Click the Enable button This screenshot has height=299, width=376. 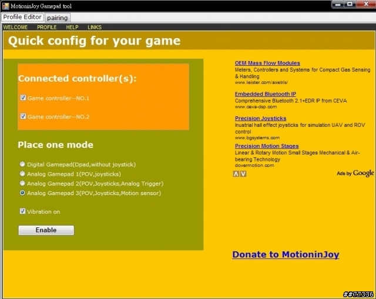coord(46,230)
